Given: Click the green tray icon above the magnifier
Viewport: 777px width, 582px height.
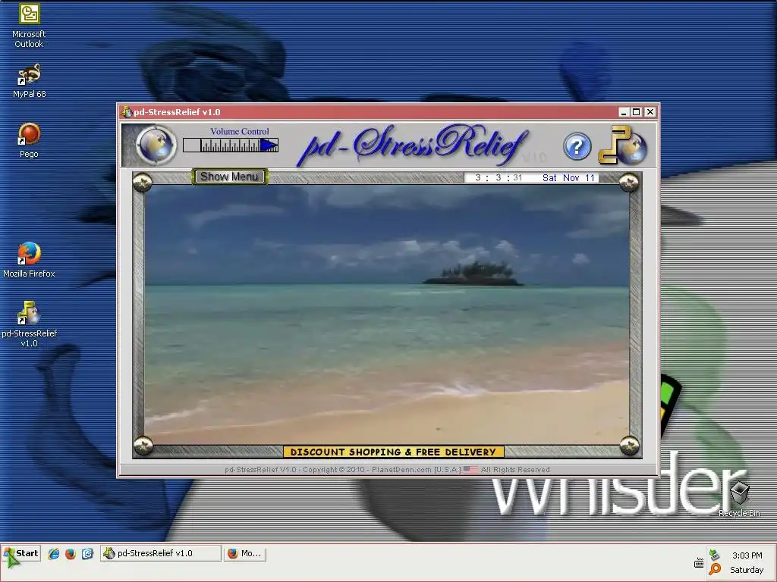Looking at the screenshot, I should click(x=714, y=554).
